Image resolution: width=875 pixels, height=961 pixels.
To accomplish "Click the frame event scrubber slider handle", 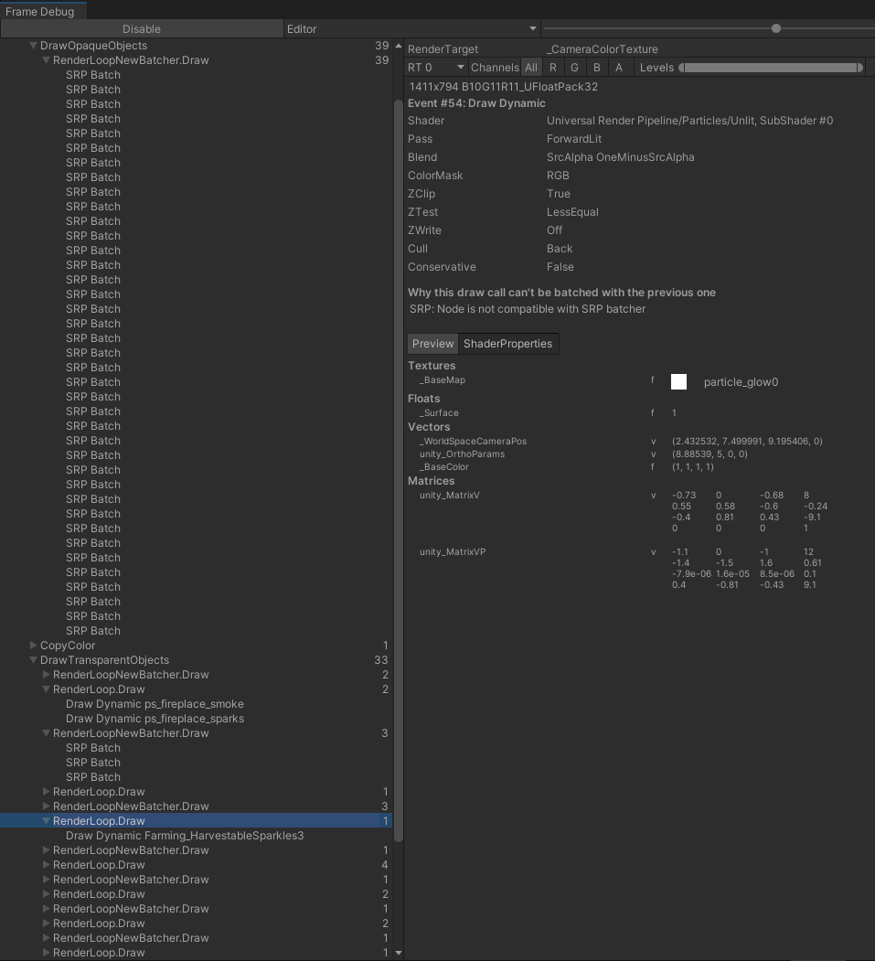I will click(775, 28).
